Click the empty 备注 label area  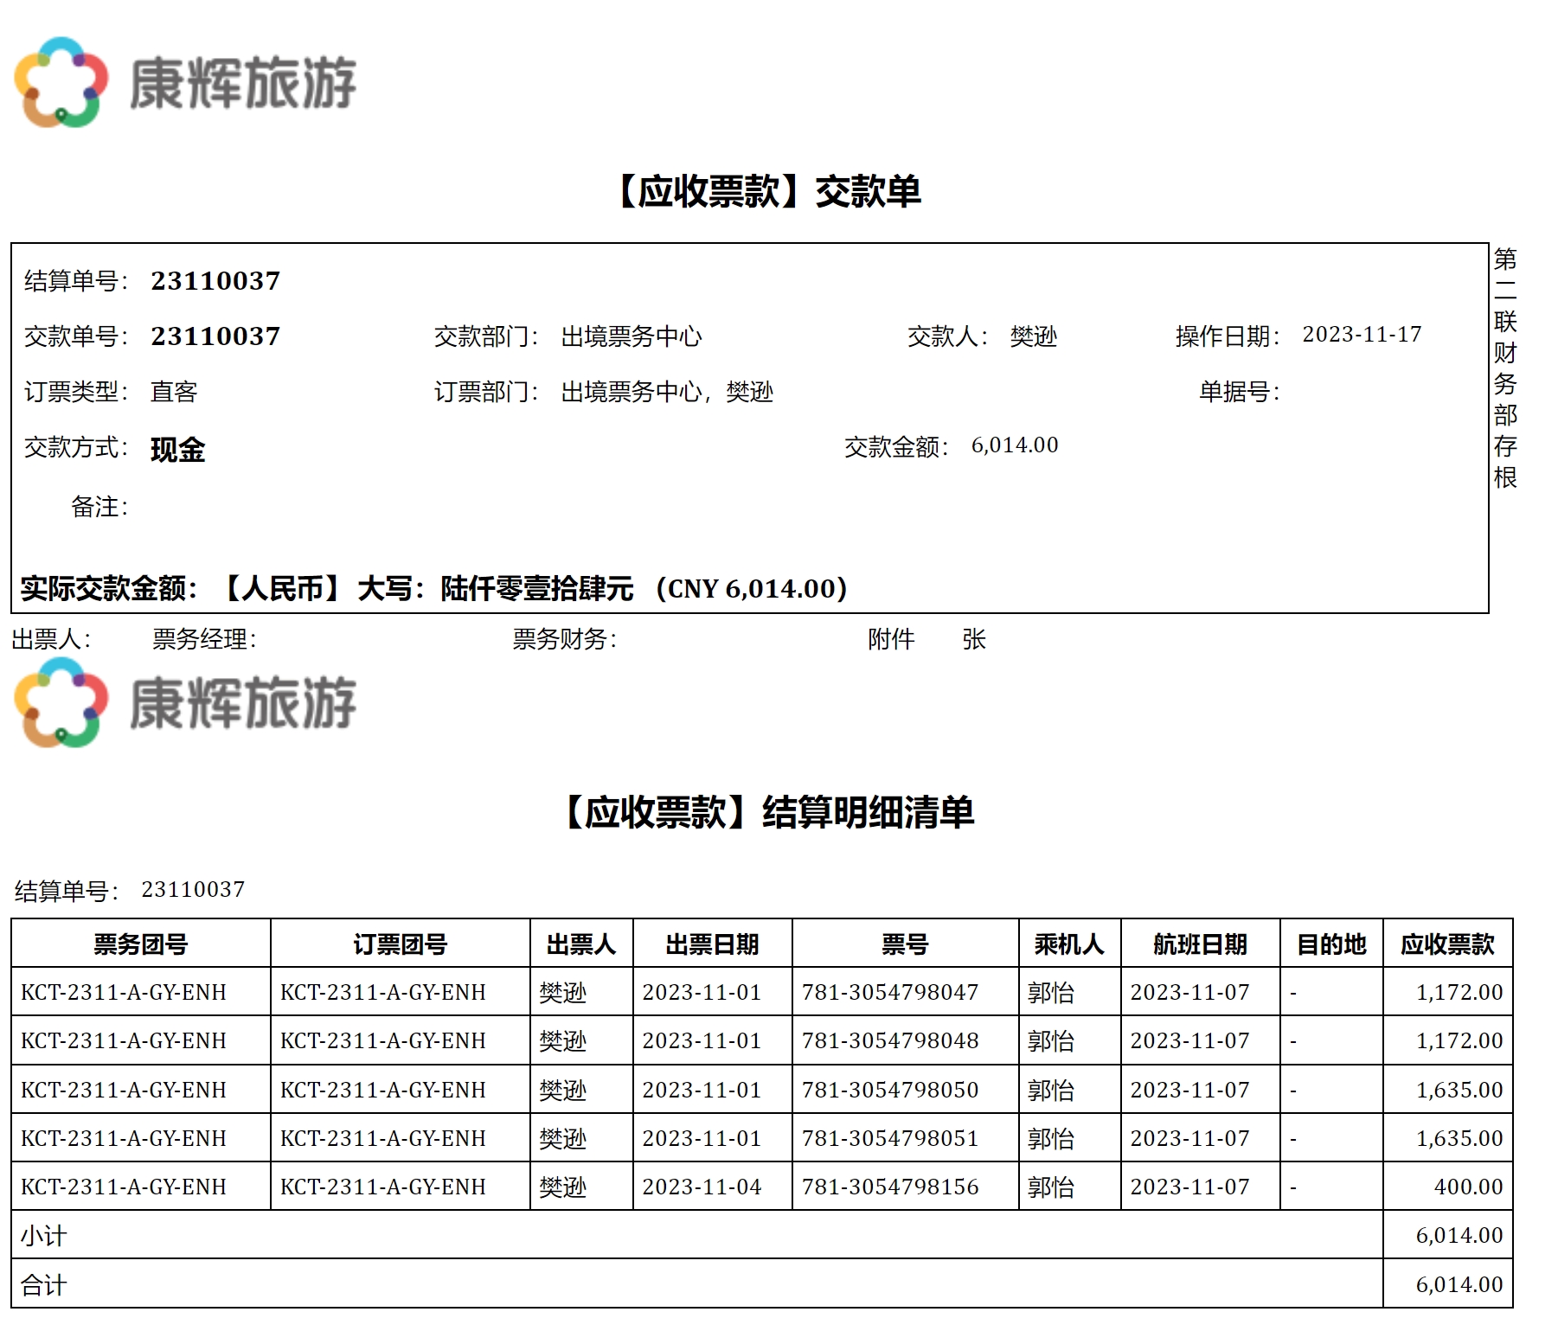[99, 507]
